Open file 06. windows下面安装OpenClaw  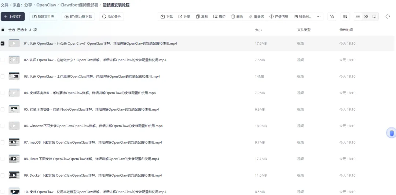(93, 126)
